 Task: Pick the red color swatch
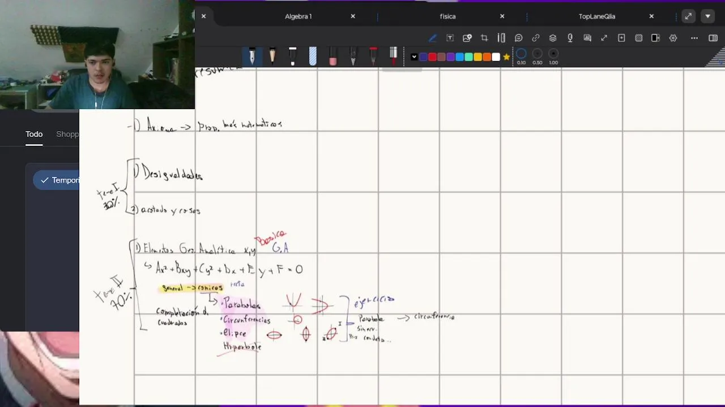point(432,57)
